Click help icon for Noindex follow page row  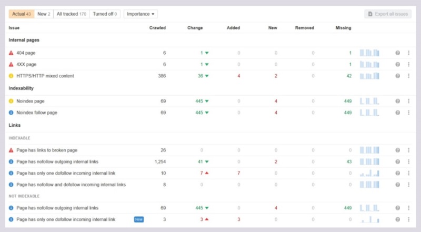pyautogui.click(x=398, y=113)
